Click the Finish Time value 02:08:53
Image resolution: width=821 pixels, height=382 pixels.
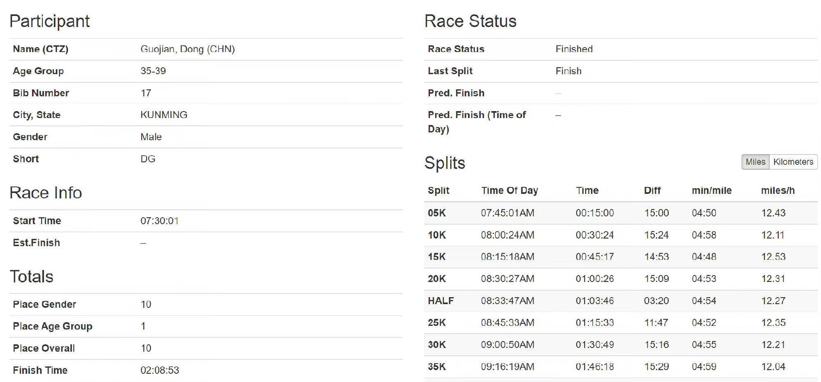point(159,371)
